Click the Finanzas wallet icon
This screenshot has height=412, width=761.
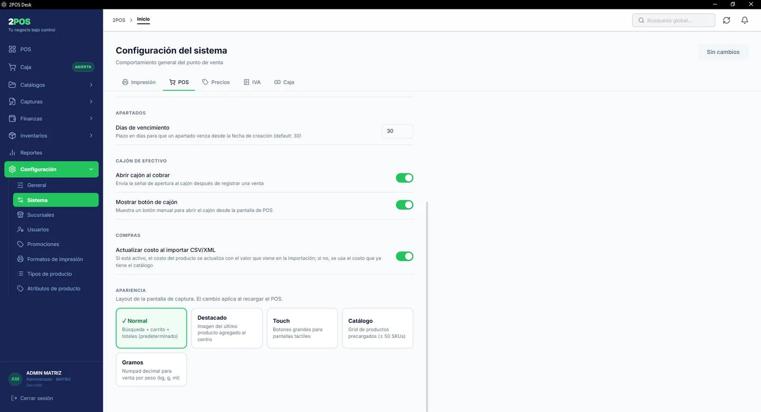coord(12,118)
